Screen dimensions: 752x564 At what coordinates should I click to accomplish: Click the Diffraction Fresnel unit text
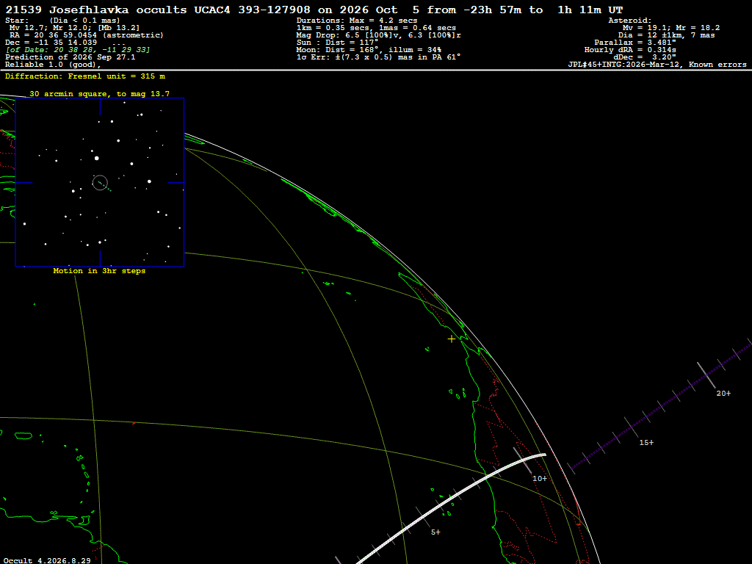point(85,76)
